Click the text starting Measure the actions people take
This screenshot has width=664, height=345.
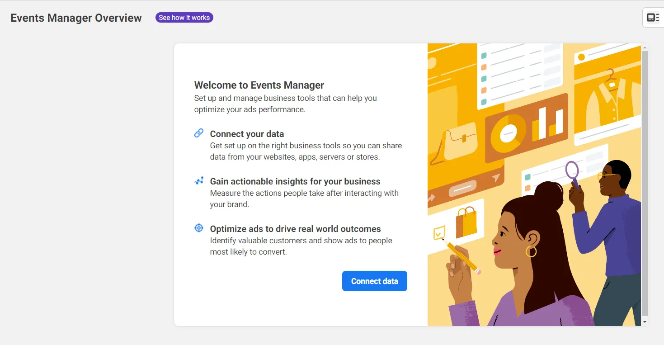304,198
